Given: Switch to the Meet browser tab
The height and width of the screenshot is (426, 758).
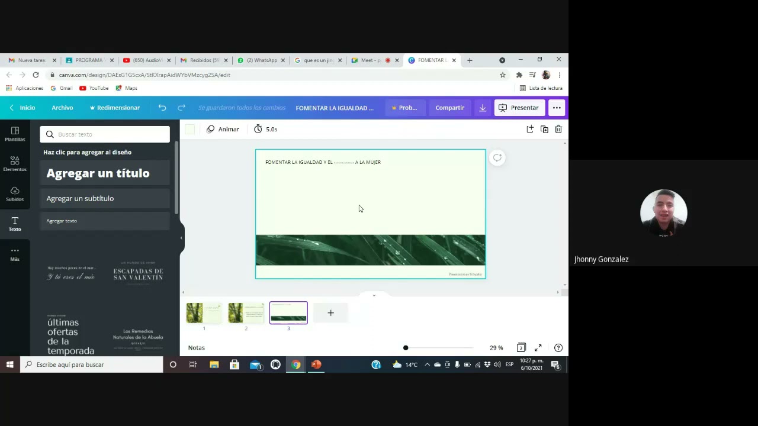Looking at the screenshot, I should [x=375, y=60].
